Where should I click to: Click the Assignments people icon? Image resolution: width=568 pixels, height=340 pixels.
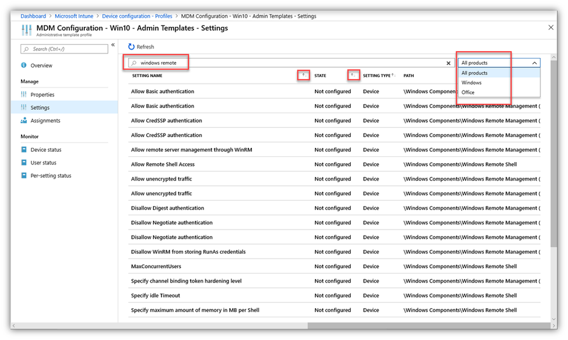[23, 120]
